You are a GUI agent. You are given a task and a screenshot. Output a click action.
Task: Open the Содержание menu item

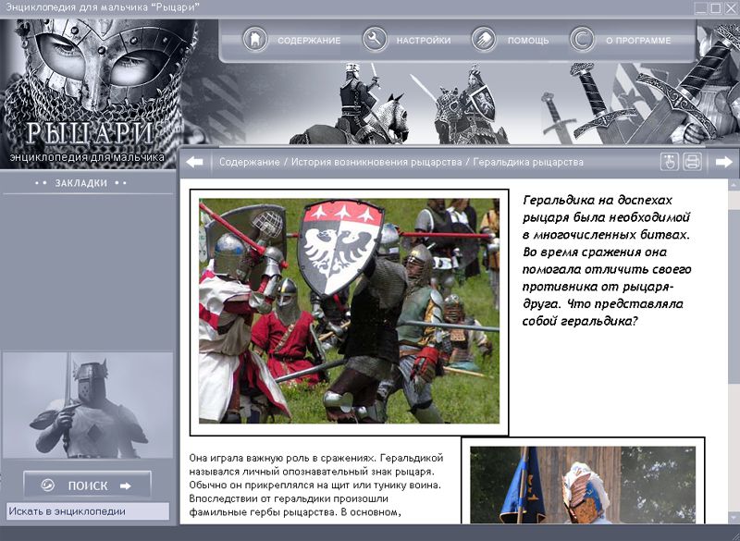click(x=309, y=41)
